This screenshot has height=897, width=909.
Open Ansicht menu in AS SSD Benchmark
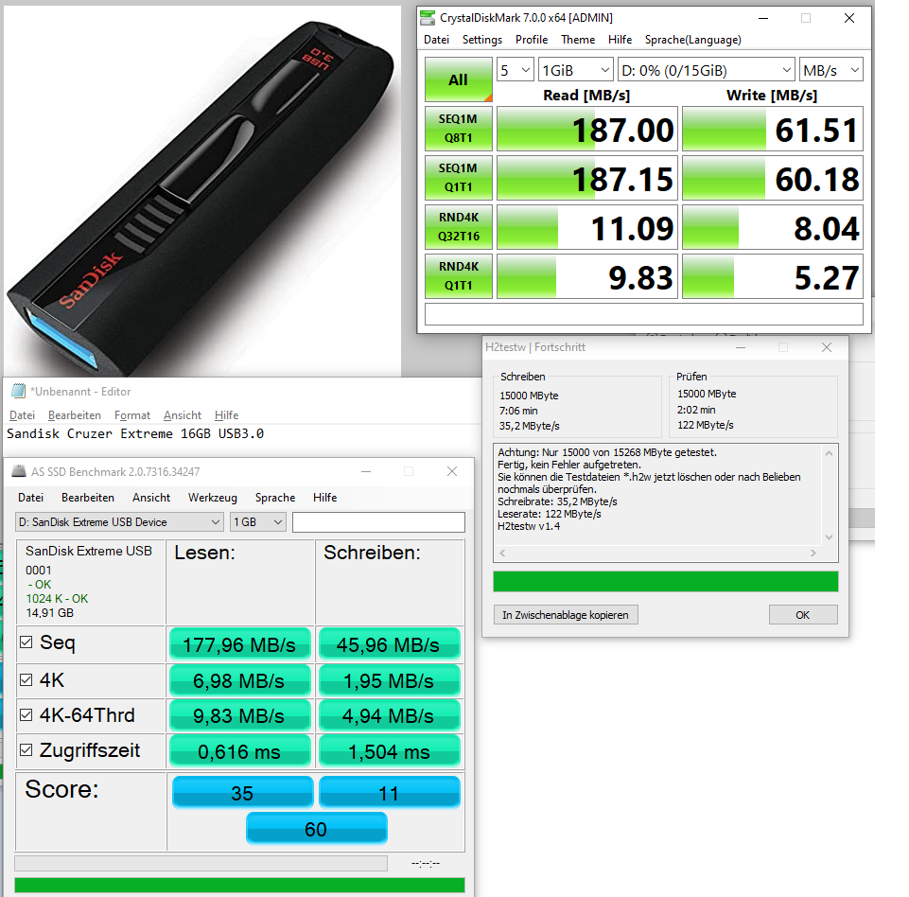151,498
